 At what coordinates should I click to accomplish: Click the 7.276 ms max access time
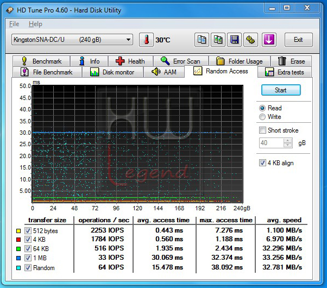[x=229, y=230]
